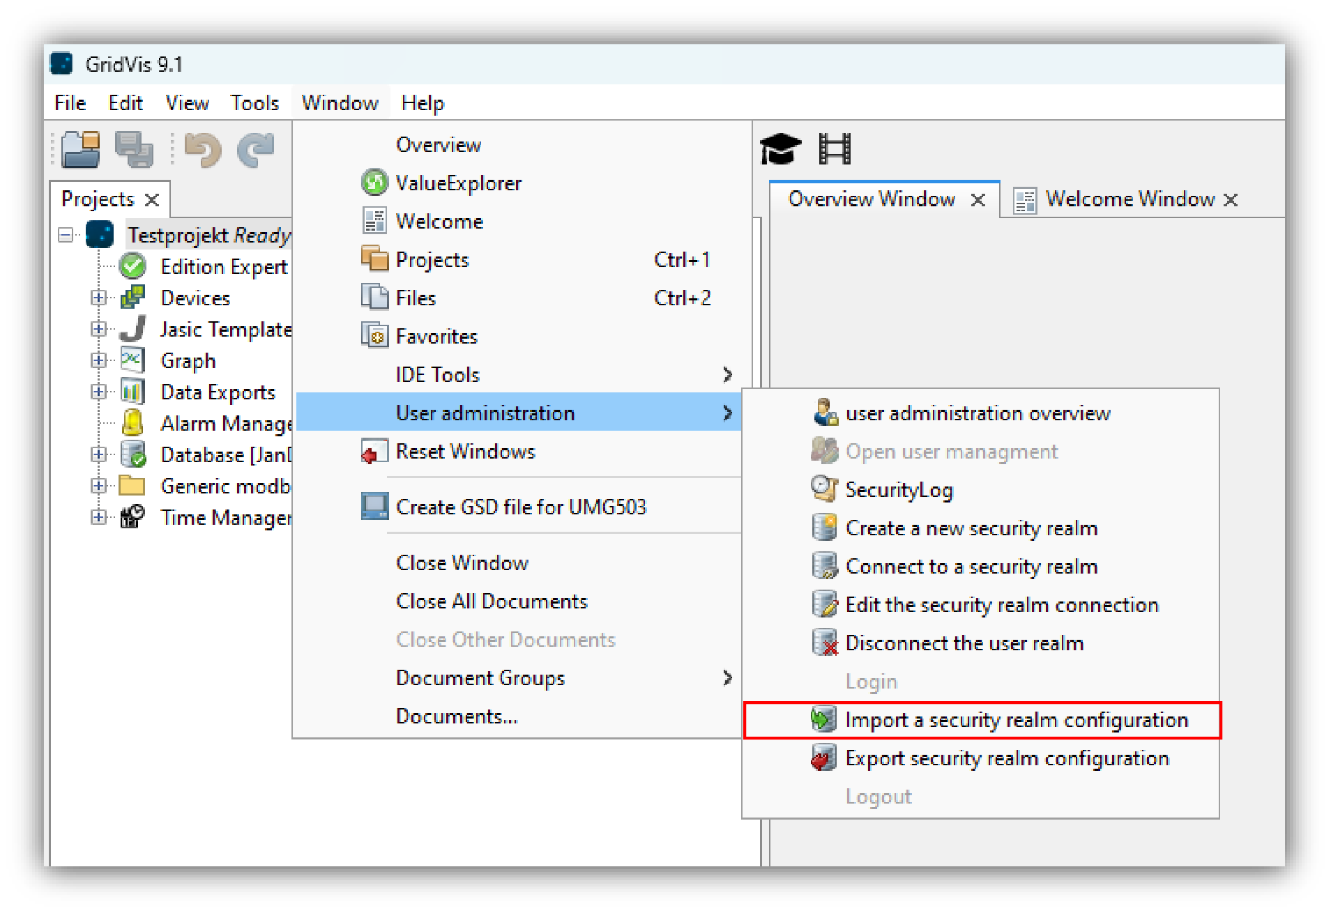Expand the Devices tree node
The image size is (1331, 913).
99,298
